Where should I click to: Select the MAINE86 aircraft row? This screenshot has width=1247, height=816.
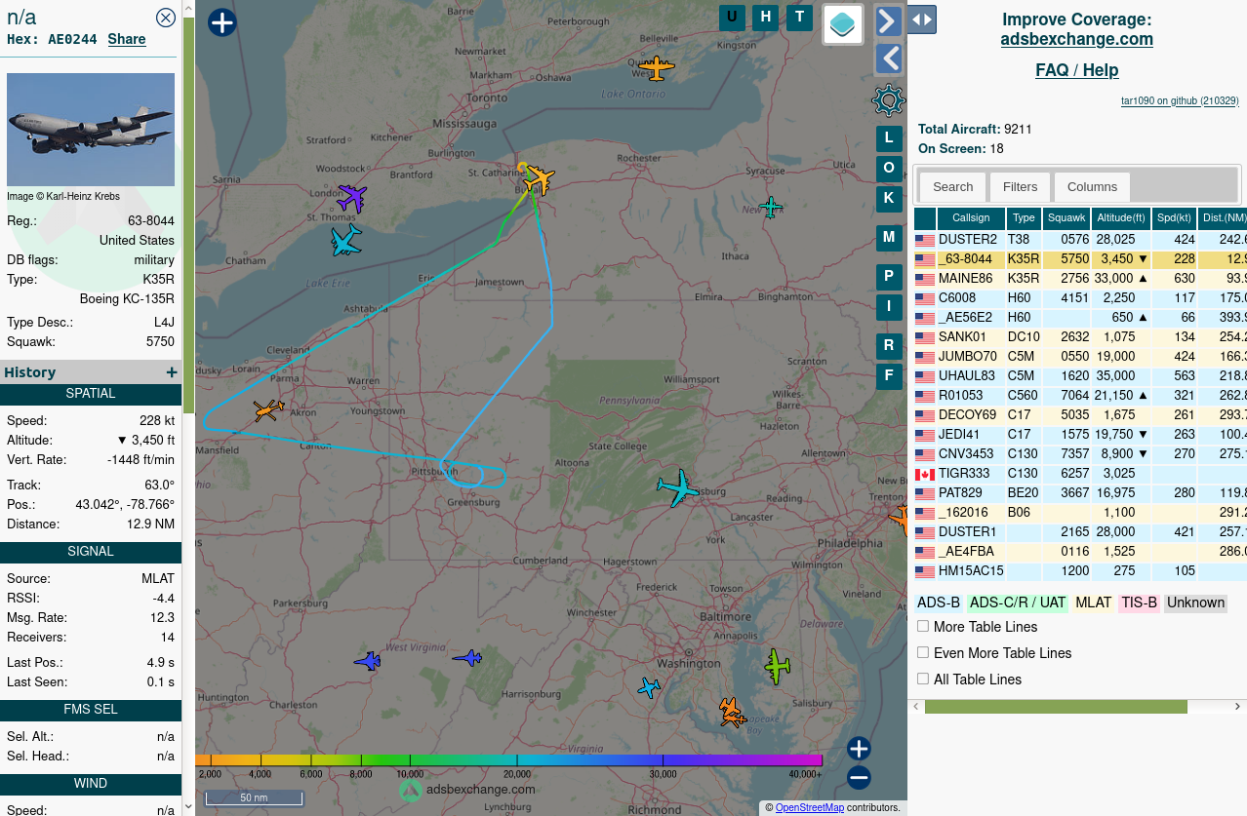pos(1080,279)
